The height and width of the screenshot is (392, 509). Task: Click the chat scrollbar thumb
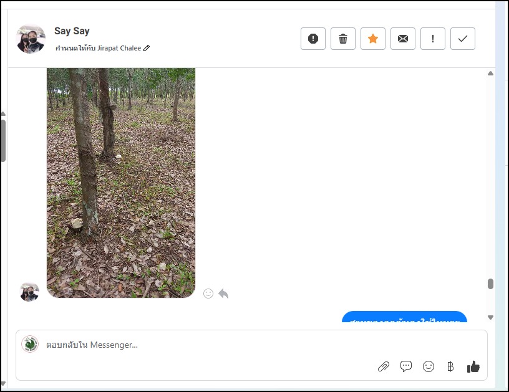click(490, 284)
